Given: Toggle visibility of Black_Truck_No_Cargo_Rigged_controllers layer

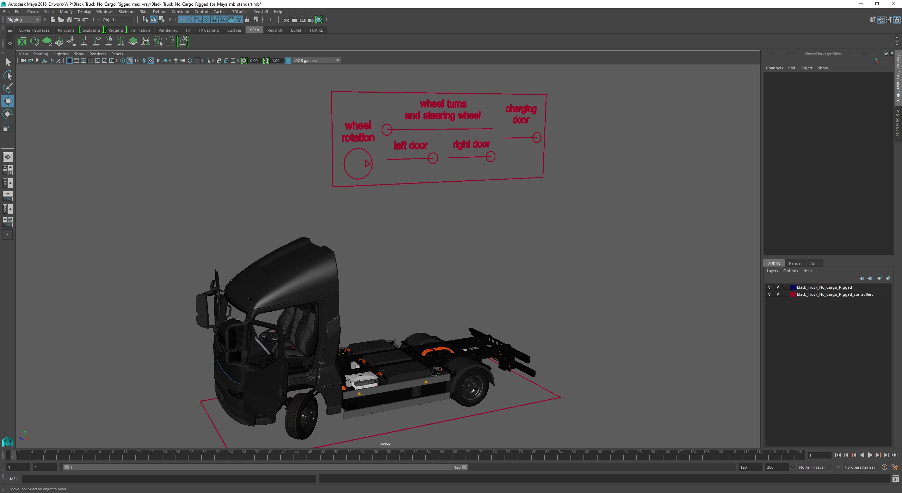Looking at the screenshot, I should [x=768, y=294].
